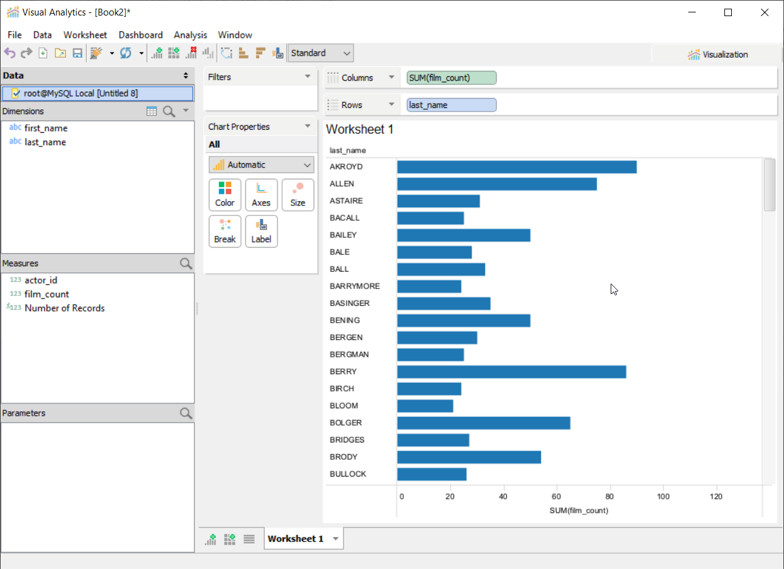The image size is (784, 569).
Task: Open the Columns shelf dropdown arrow
Action: (x=391, y=78)
